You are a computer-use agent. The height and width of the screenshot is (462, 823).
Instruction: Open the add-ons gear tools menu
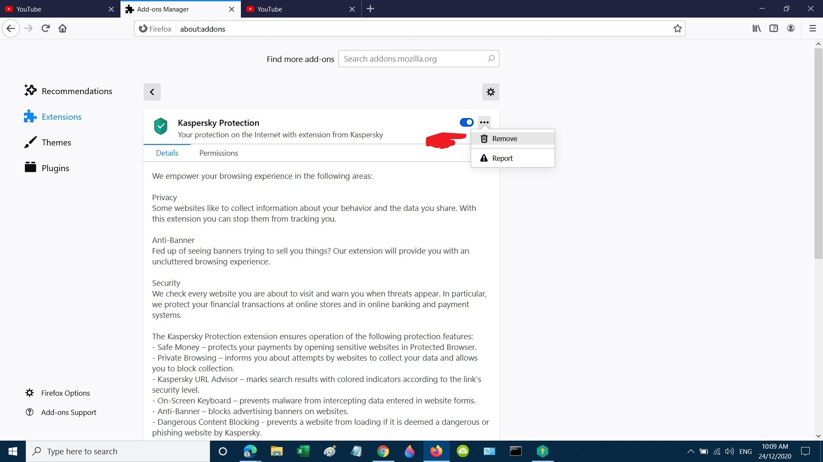pos(490,92)
